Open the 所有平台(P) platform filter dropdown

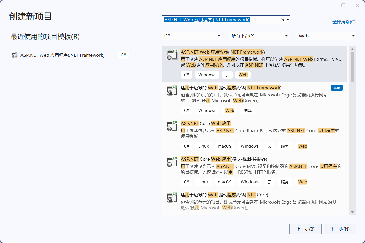coord(259,36)
